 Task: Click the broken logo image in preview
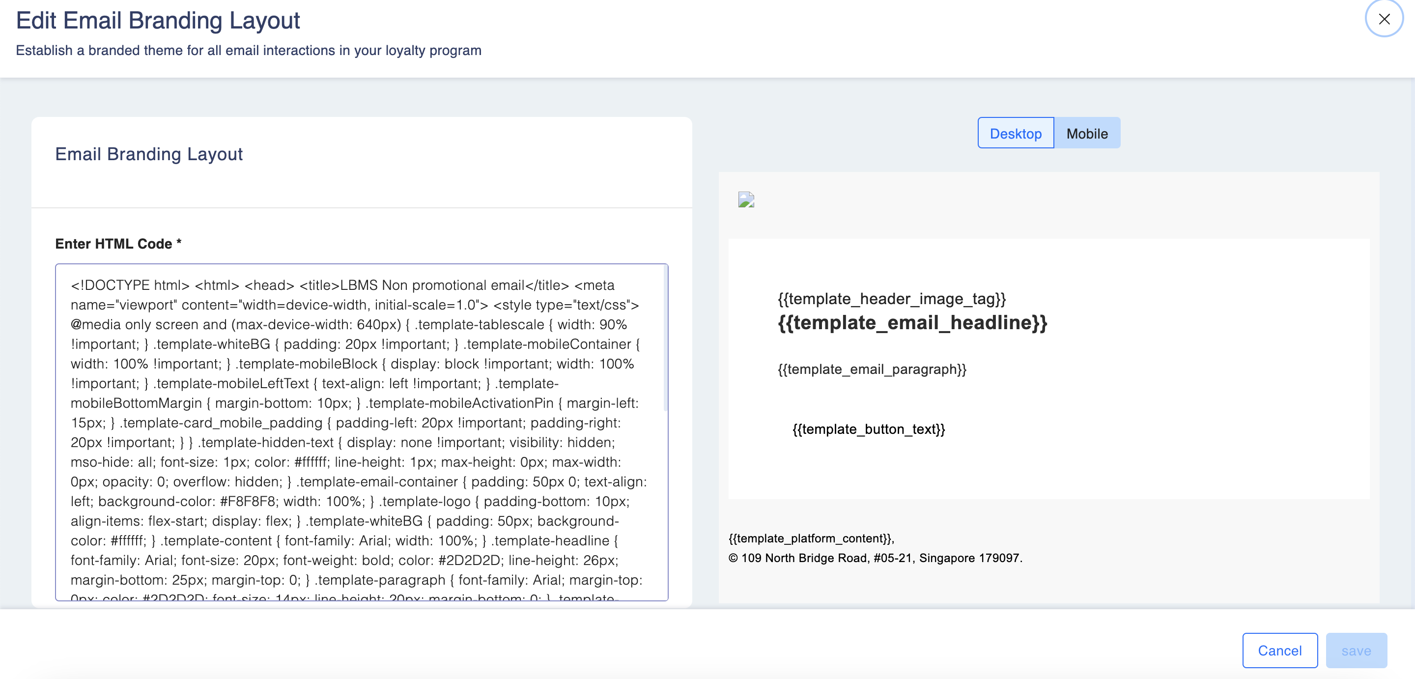(x=746, y=199)
